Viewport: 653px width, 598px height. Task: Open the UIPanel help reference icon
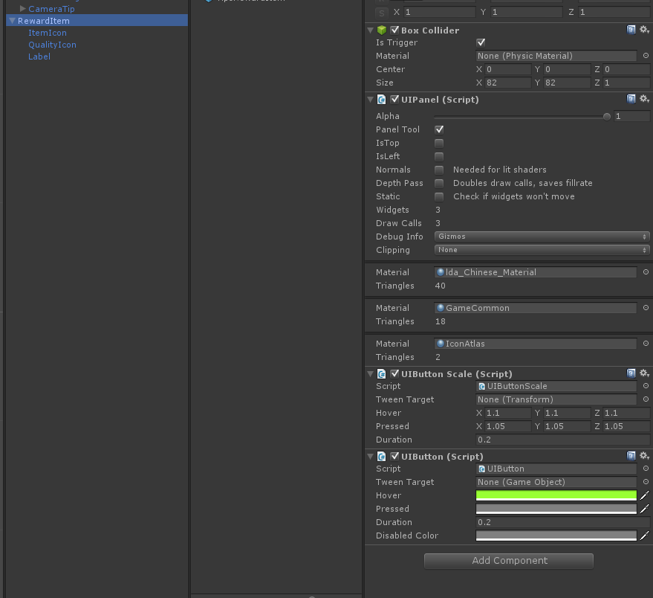point(631,99)
